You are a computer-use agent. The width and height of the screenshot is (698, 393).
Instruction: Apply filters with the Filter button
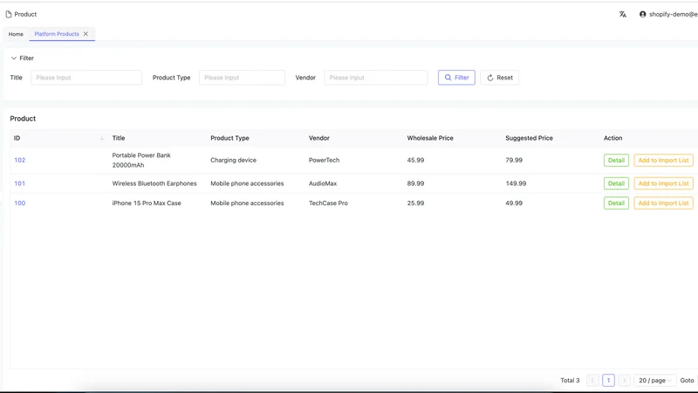tap(456, 78)
